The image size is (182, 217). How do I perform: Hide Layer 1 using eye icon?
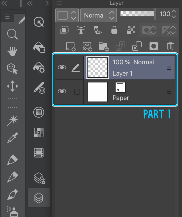[x=62, y=68]
